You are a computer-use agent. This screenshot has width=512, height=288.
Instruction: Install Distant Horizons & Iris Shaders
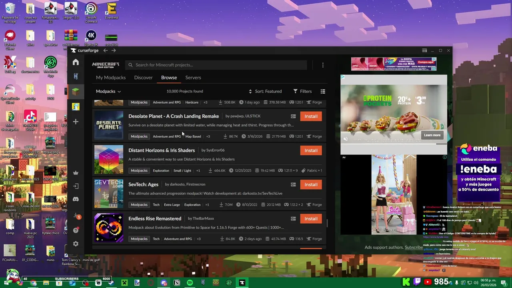click(x=311, y=150)
